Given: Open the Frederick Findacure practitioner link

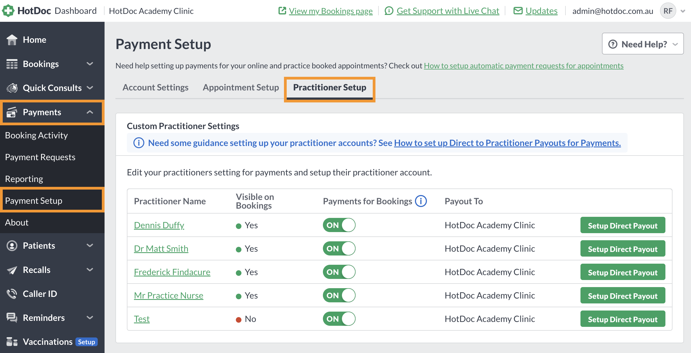Looking at the screenshot, I should click(172, 272).
